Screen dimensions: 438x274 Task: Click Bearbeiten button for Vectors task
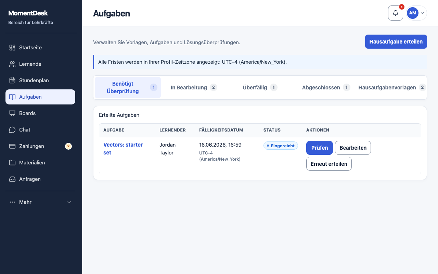click(353, 148)
